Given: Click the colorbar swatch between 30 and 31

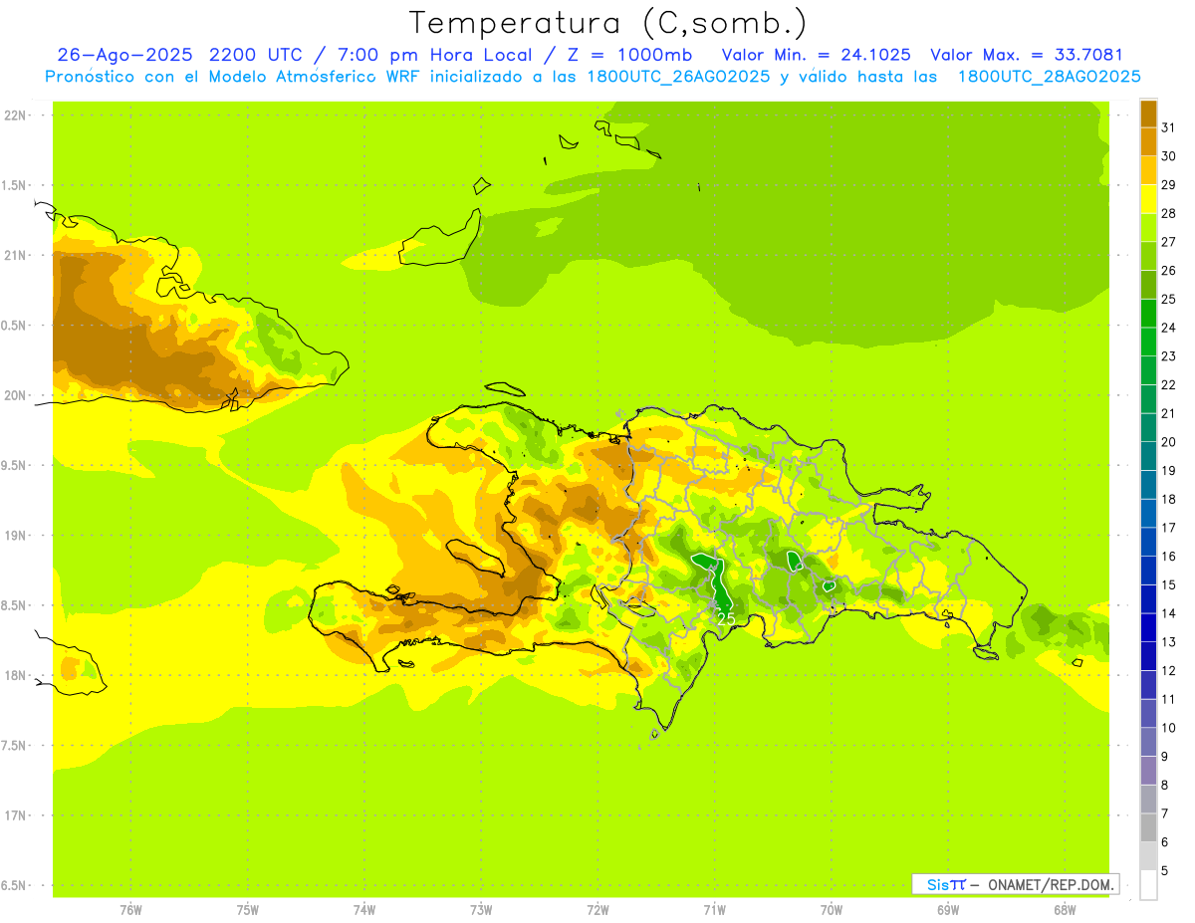Looking at the screenshot, I should coord(1148,141).
